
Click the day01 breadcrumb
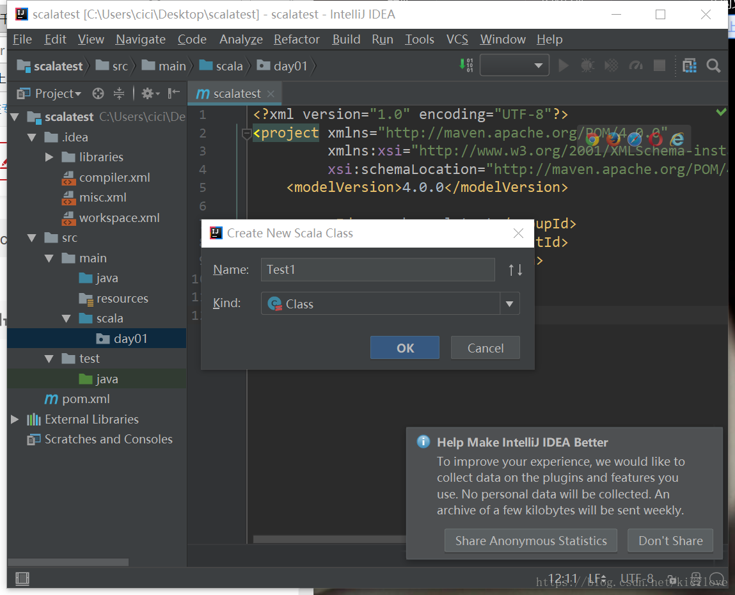pos(282,66)
